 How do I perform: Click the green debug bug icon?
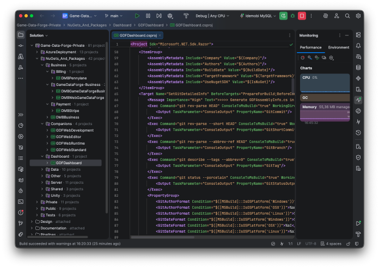(293, 16)
